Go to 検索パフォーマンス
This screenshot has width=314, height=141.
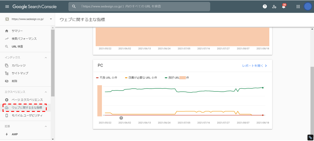(x=25, y=39)
